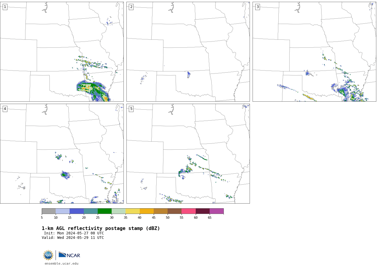Open postage stamp panel 5 map

pyautogui.click(x=188, y=154)
